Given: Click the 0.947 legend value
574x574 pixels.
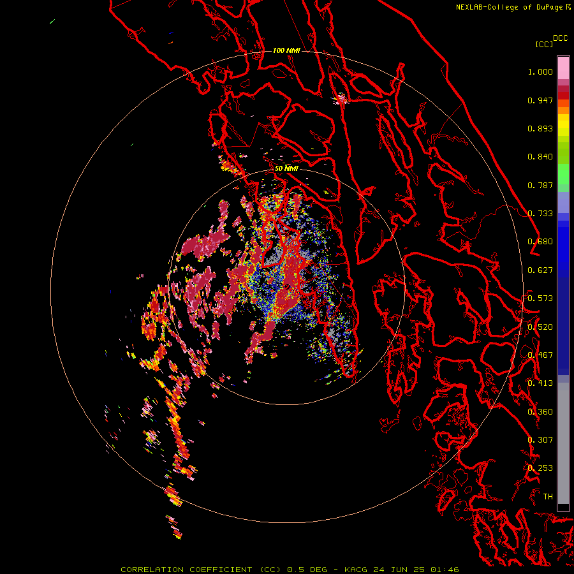Looking at the screenshot, I should point(540,100).
